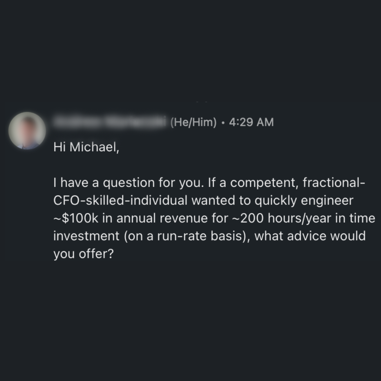Click the word "investment" in the message
This screenshot has width=381, height=381.
click(86, 236)
